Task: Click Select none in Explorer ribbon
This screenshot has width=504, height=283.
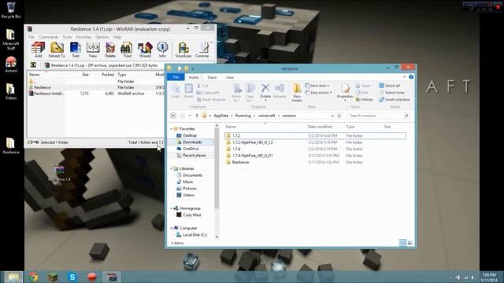Action: (x=392, y=93)
